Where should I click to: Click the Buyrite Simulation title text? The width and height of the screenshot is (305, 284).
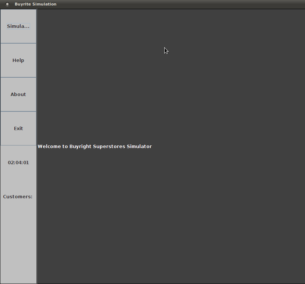36,4
